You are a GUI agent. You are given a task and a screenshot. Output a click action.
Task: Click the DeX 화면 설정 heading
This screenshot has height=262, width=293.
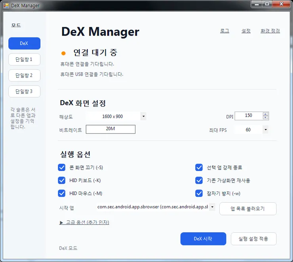tap(83, 103)
